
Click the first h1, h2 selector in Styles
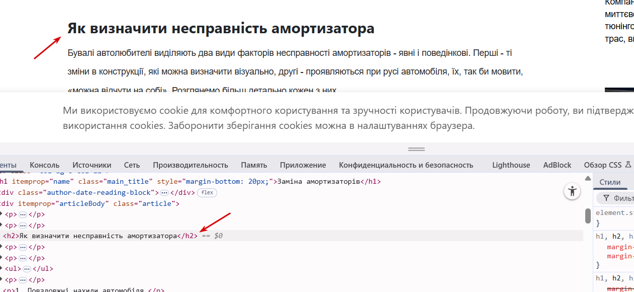[x=614, y=236]
